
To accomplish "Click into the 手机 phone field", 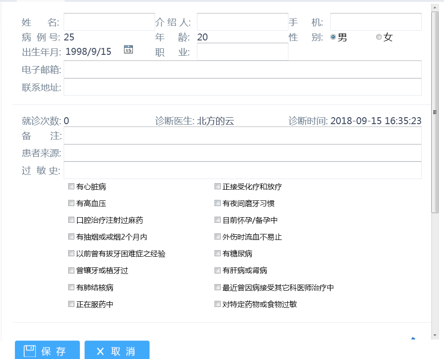I will tap(376, 22).
